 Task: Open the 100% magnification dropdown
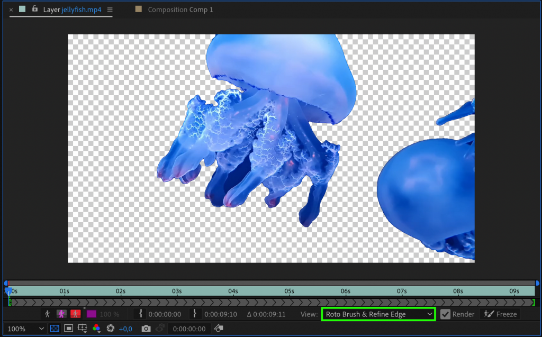click(24, 328)
